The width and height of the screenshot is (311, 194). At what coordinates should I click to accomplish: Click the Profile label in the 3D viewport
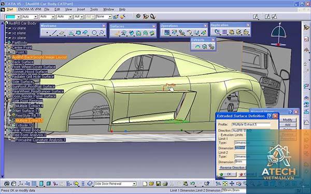click(171, 85)
